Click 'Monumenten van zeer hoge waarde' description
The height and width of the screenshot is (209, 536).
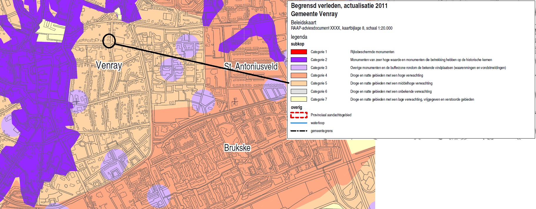click(421, 60)
